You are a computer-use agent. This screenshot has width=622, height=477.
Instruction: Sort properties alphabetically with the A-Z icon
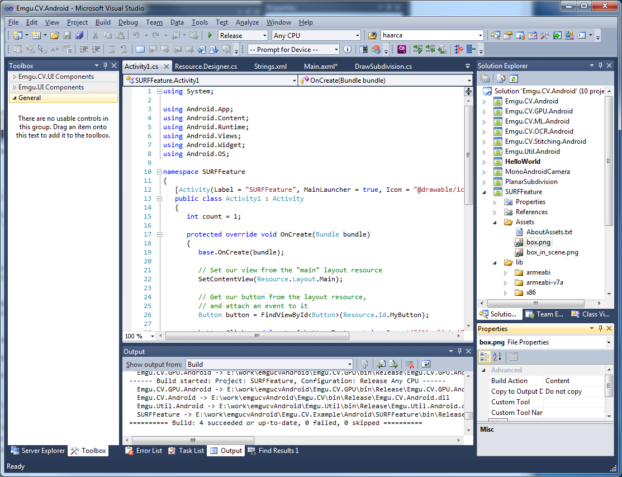pos(497,357)
